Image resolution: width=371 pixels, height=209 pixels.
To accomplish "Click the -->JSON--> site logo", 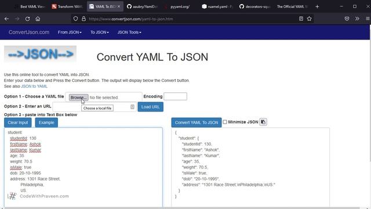I will 40,54.
